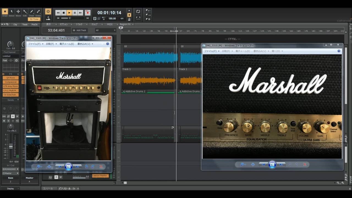The image size is (352, 198).
Task: Choose the Select tool
Action: pos(12,12)
